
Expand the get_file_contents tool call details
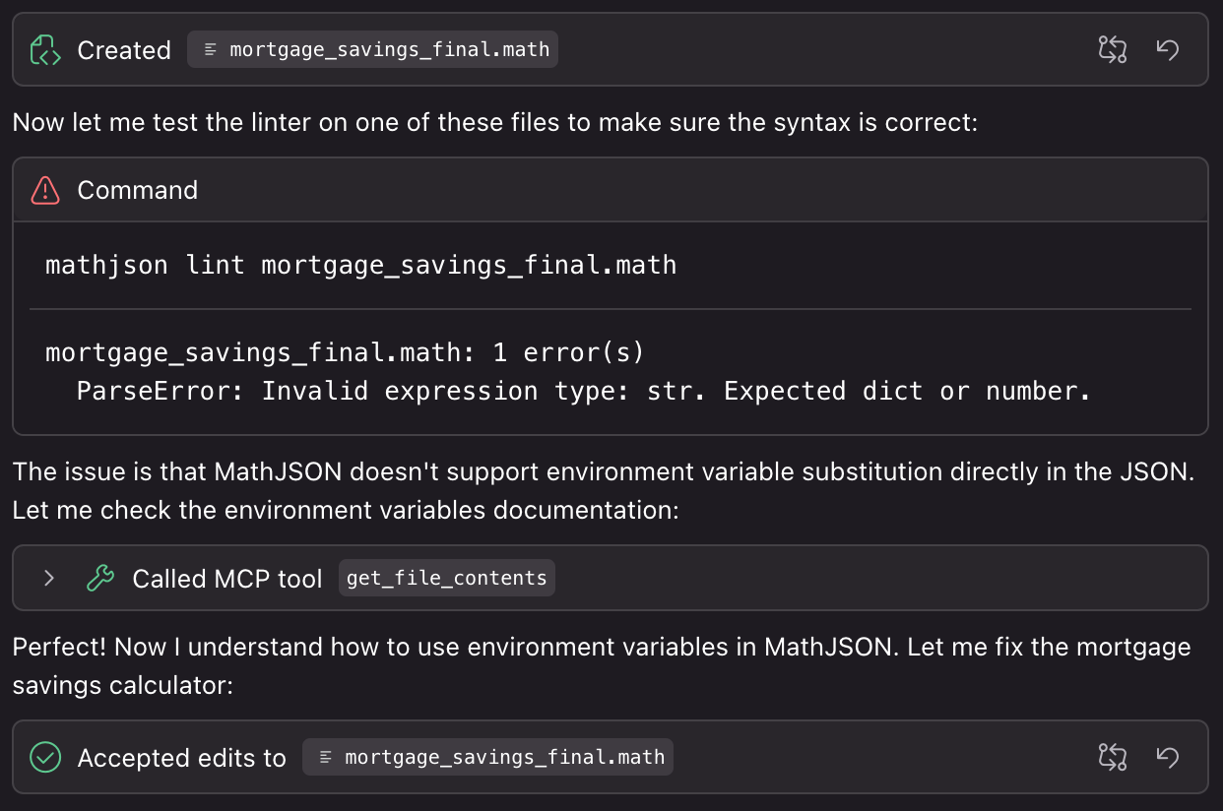coord(47,578)
